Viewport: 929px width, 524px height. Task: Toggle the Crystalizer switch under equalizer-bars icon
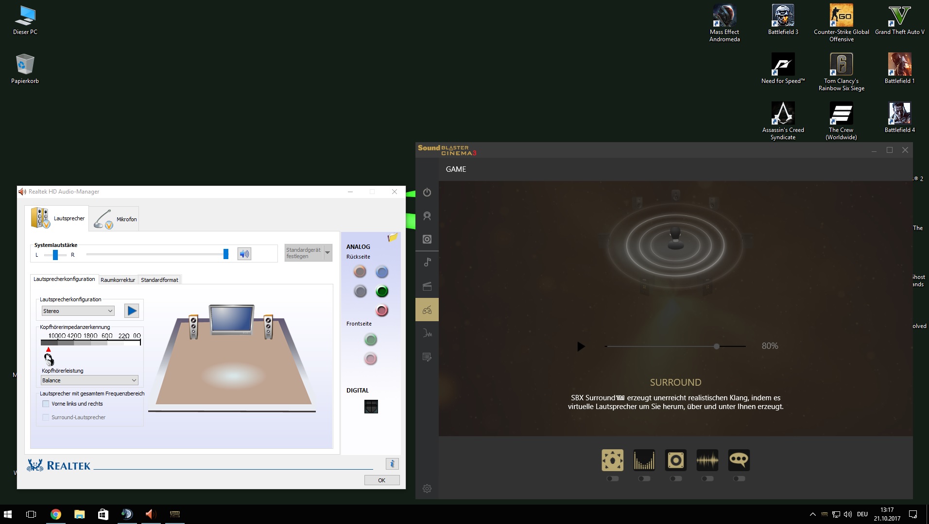(644, 479)
